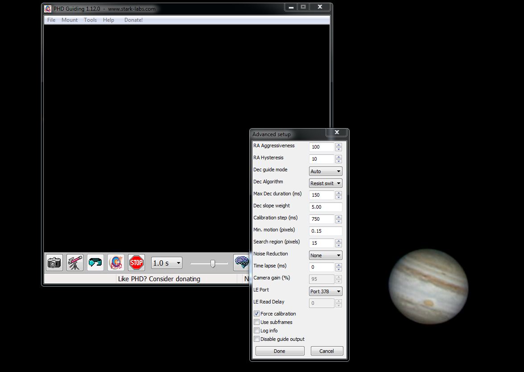The width and height of the screenshot is (524, 372).
Task: Click the PHD guide target icon
Action: click(x=116, y=263)
